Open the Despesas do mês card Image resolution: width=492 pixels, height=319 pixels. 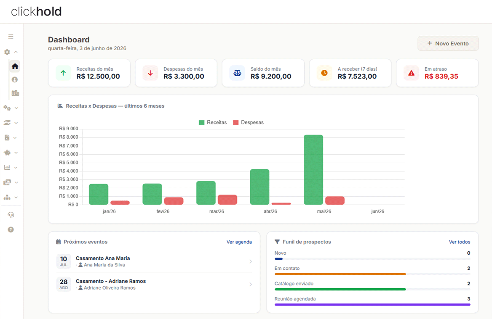[176, 73]
